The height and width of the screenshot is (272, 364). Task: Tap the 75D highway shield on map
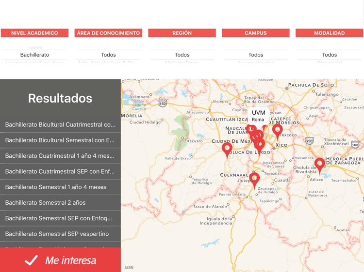tap(309, 141)
